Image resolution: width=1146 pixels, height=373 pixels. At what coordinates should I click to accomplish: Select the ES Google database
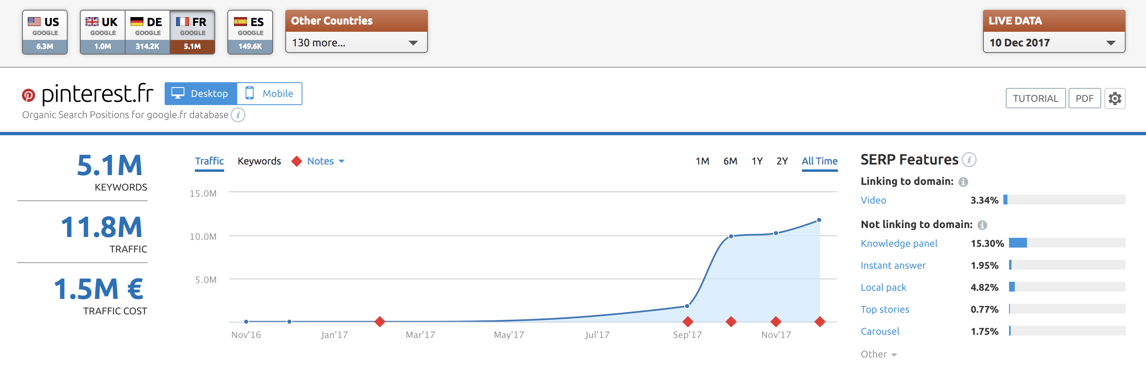[250, 32]
